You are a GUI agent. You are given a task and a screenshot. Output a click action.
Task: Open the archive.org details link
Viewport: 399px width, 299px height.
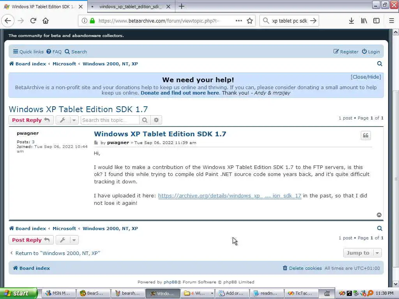pyautogui.click(x=230, y=196)
